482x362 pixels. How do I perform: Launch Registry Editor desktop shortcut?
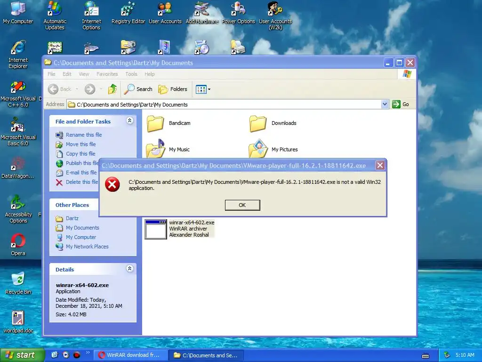(x=128, y=13)
